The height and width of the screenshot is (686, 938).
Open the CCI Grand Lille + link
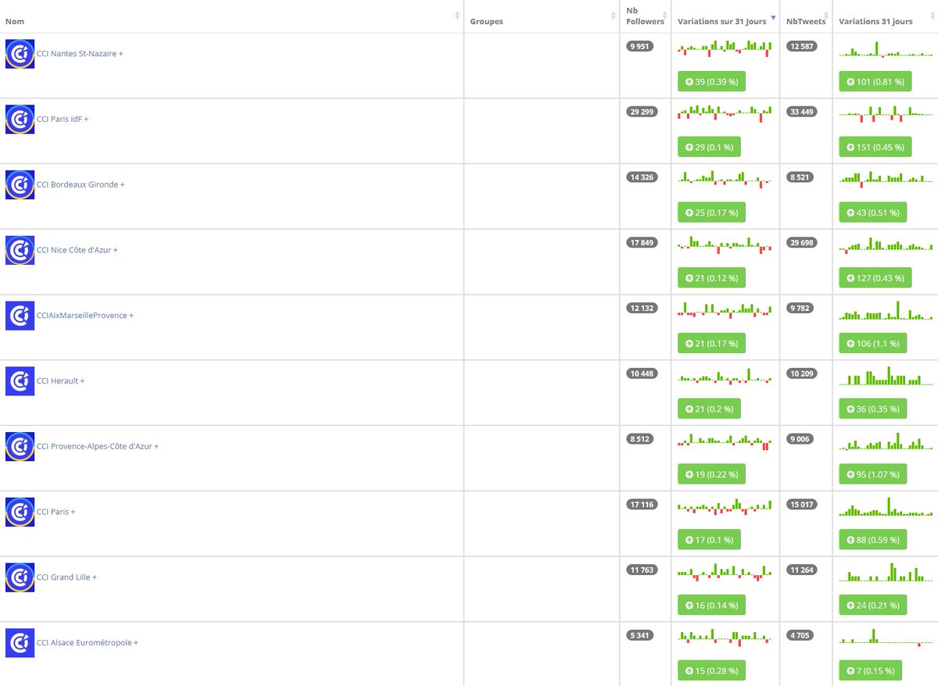click(x=66, y=577)
